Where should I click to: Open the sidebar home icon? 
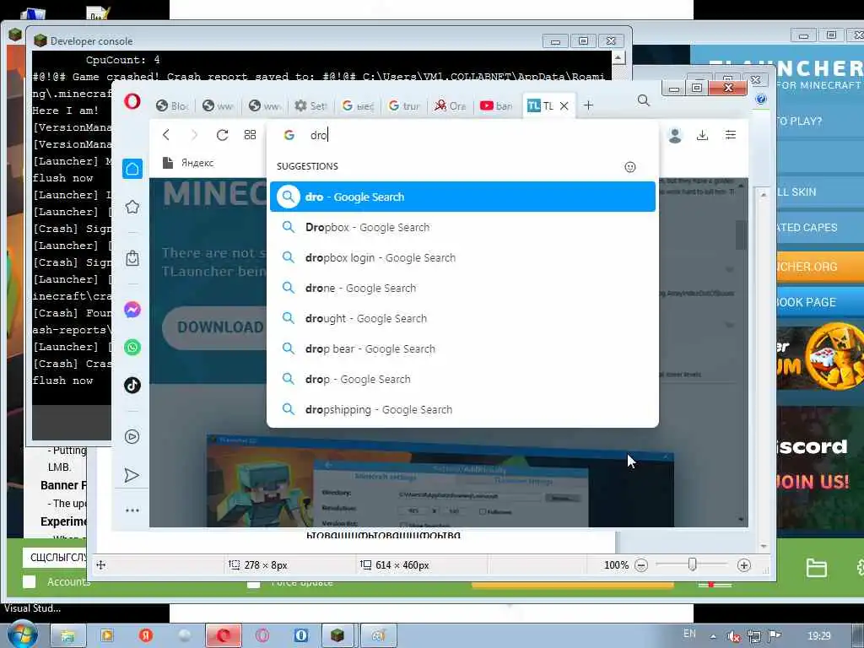[132, 169]
